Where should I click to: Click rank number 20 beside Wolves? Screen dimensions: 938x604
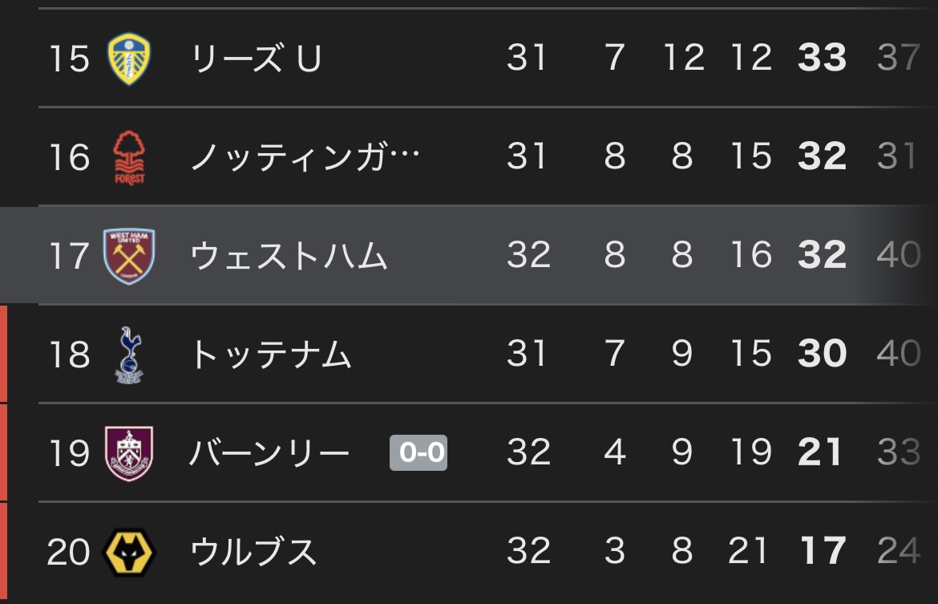pos(69,552)
